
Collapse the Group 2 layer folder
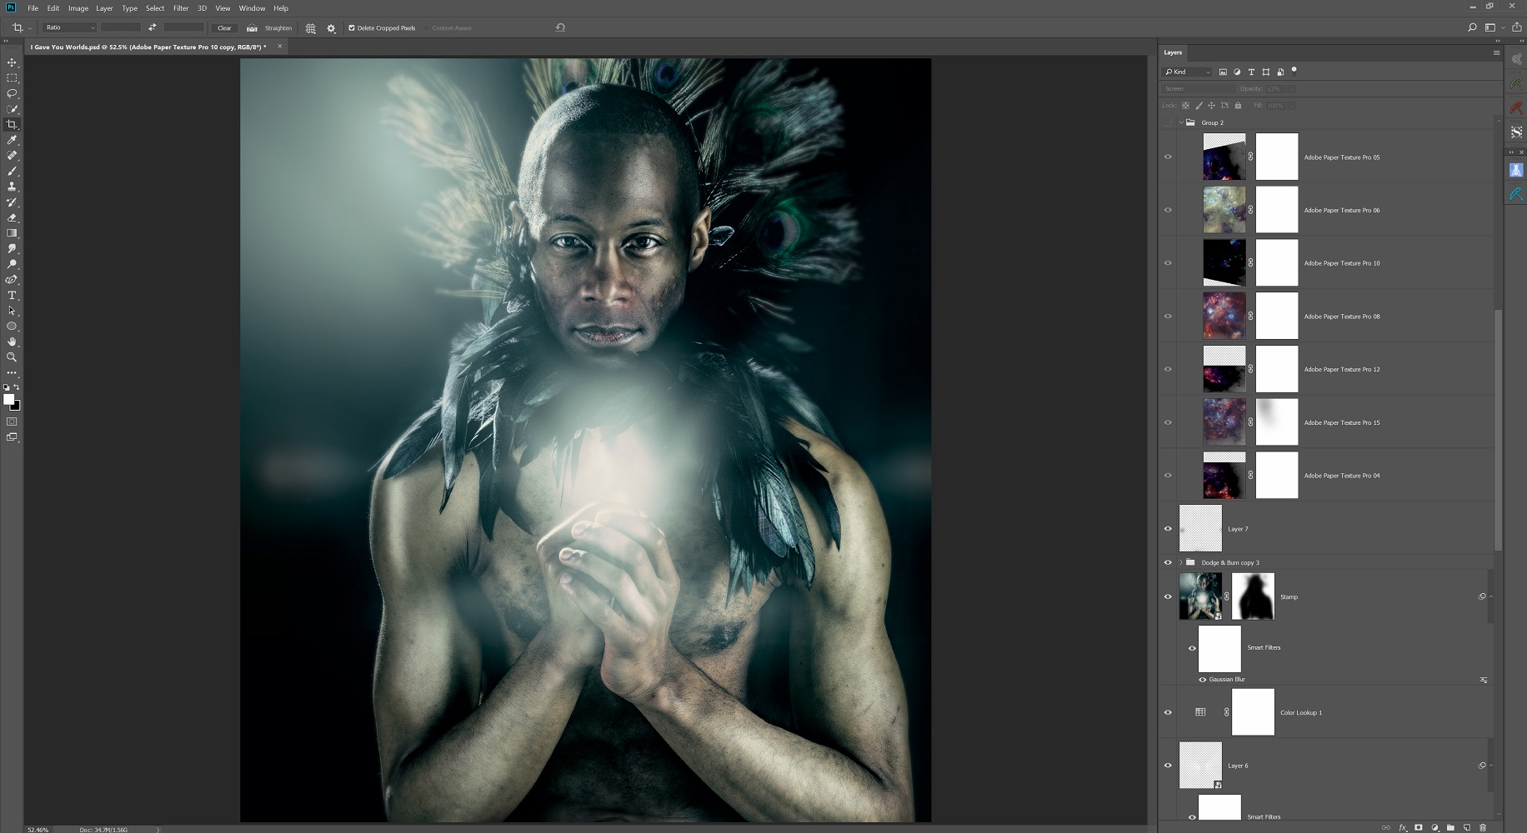(1181, 122)
